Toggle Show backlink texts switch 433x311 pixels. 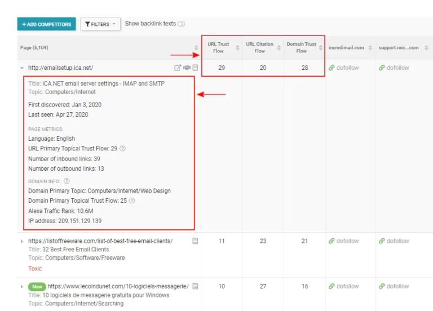[x=181, y=24]
